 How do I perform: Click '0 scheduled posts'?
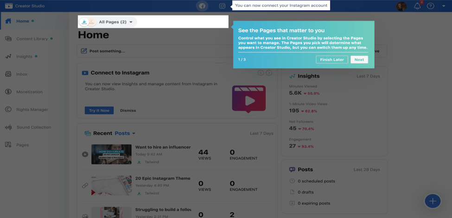point(316,181)
